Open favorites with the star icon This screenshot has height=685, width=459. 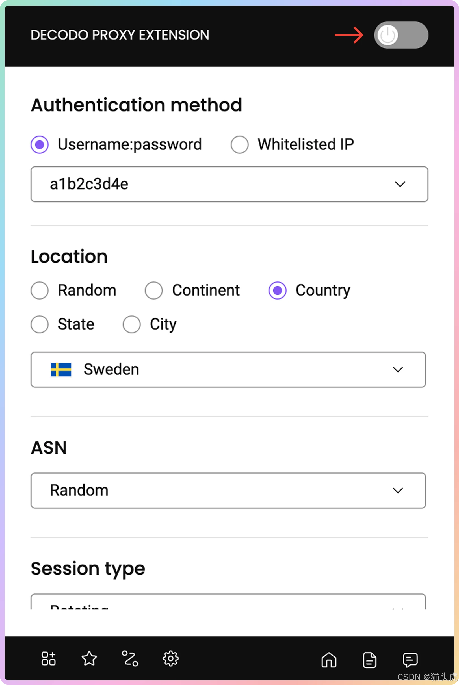[x=89, y=659]
